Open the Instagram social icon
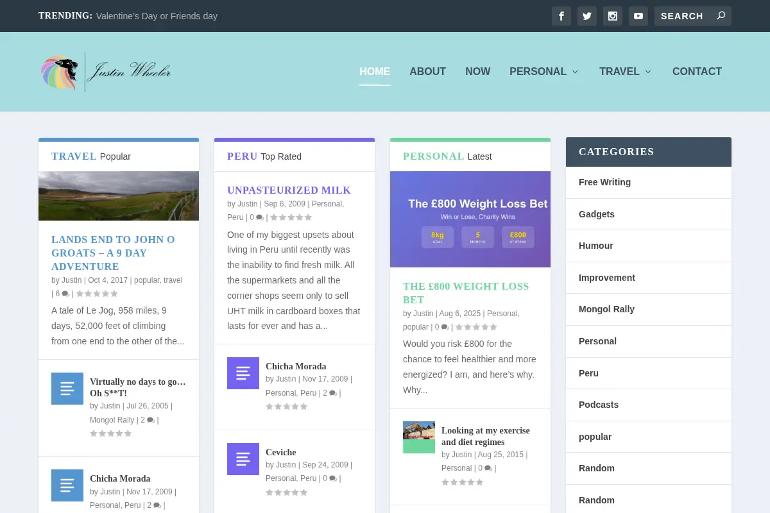This screenshot has height=513, width=770. 613,16
